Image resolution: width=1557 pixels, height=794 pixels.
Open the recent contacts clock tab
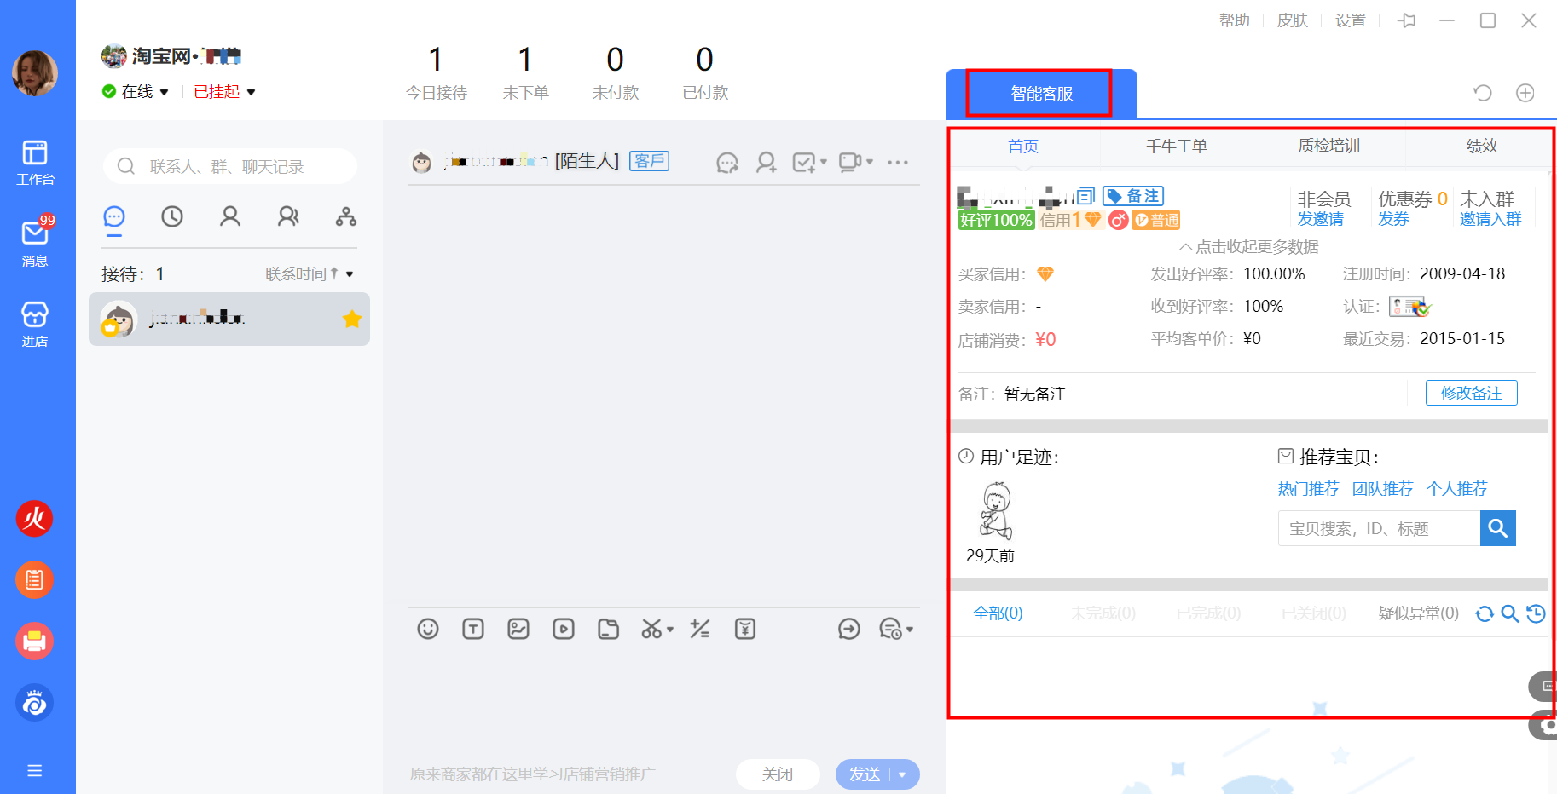click(x=172, y=217)
